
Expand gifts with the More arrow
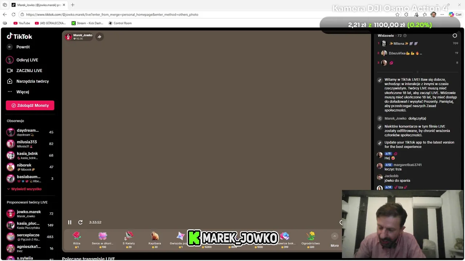pyautogui.click(x=335, y=236)
